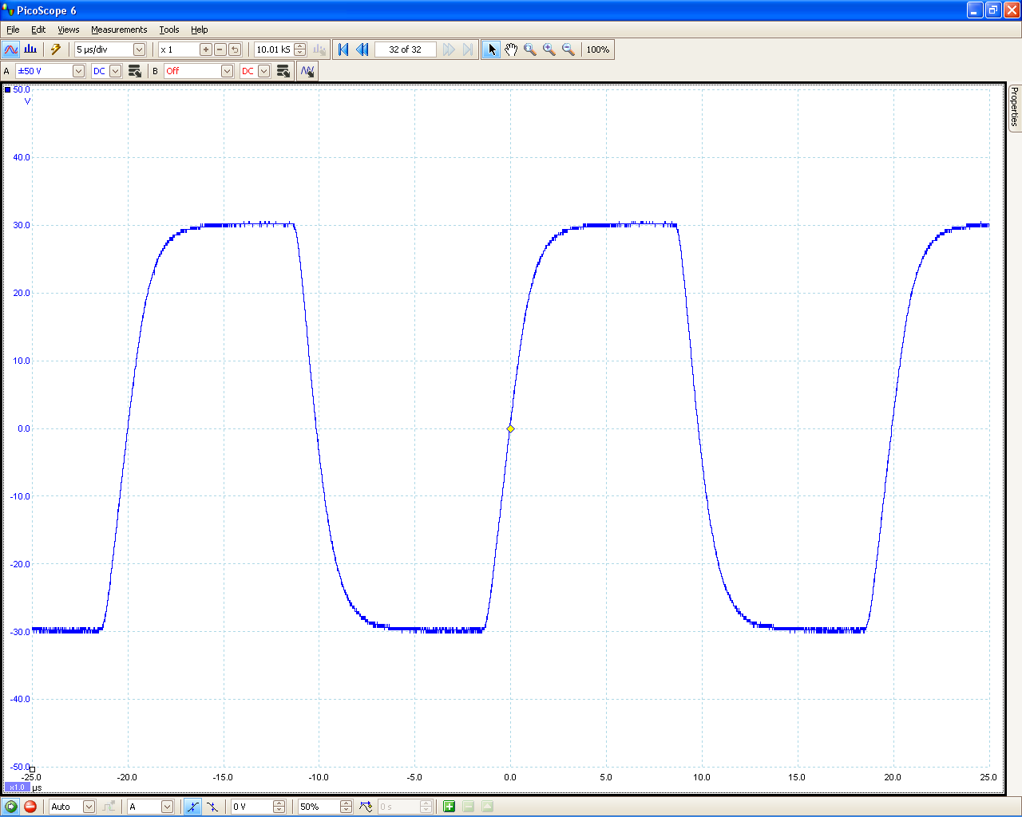Open channel B DC coupling dropdown

point(263,71)
